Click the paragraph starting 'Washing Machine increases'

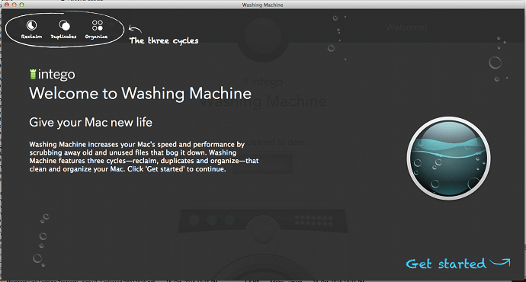tap(144, 156)
